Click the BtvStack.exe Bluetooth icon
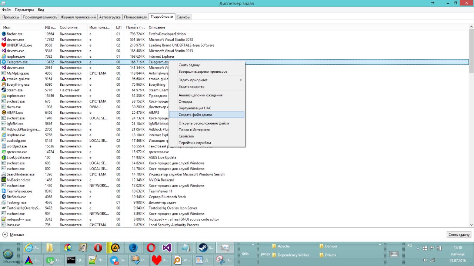 point(4,197)
